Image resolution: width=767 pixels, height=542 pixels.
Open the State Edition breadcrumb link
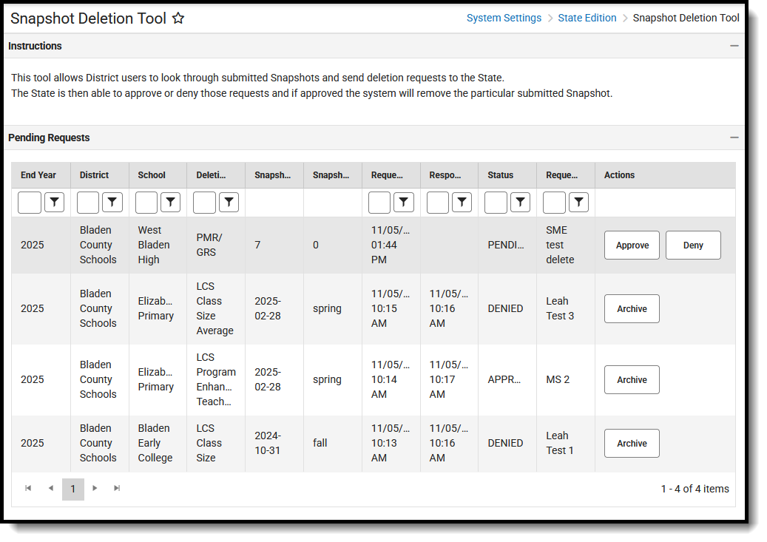(587, 17)
